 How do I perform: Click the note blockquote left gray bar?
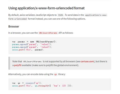click(9, 63)
